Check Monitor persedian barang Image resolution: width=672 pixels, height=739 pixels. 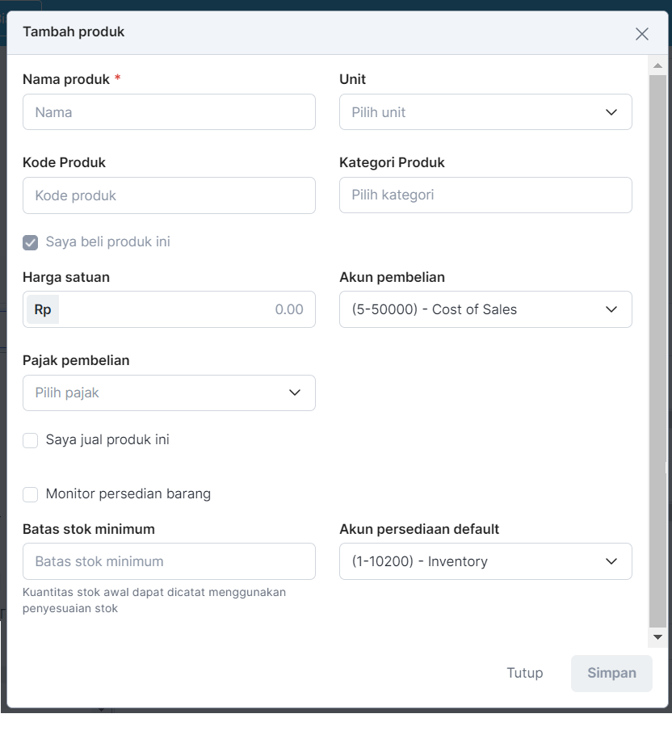click(x=31, y=494)
